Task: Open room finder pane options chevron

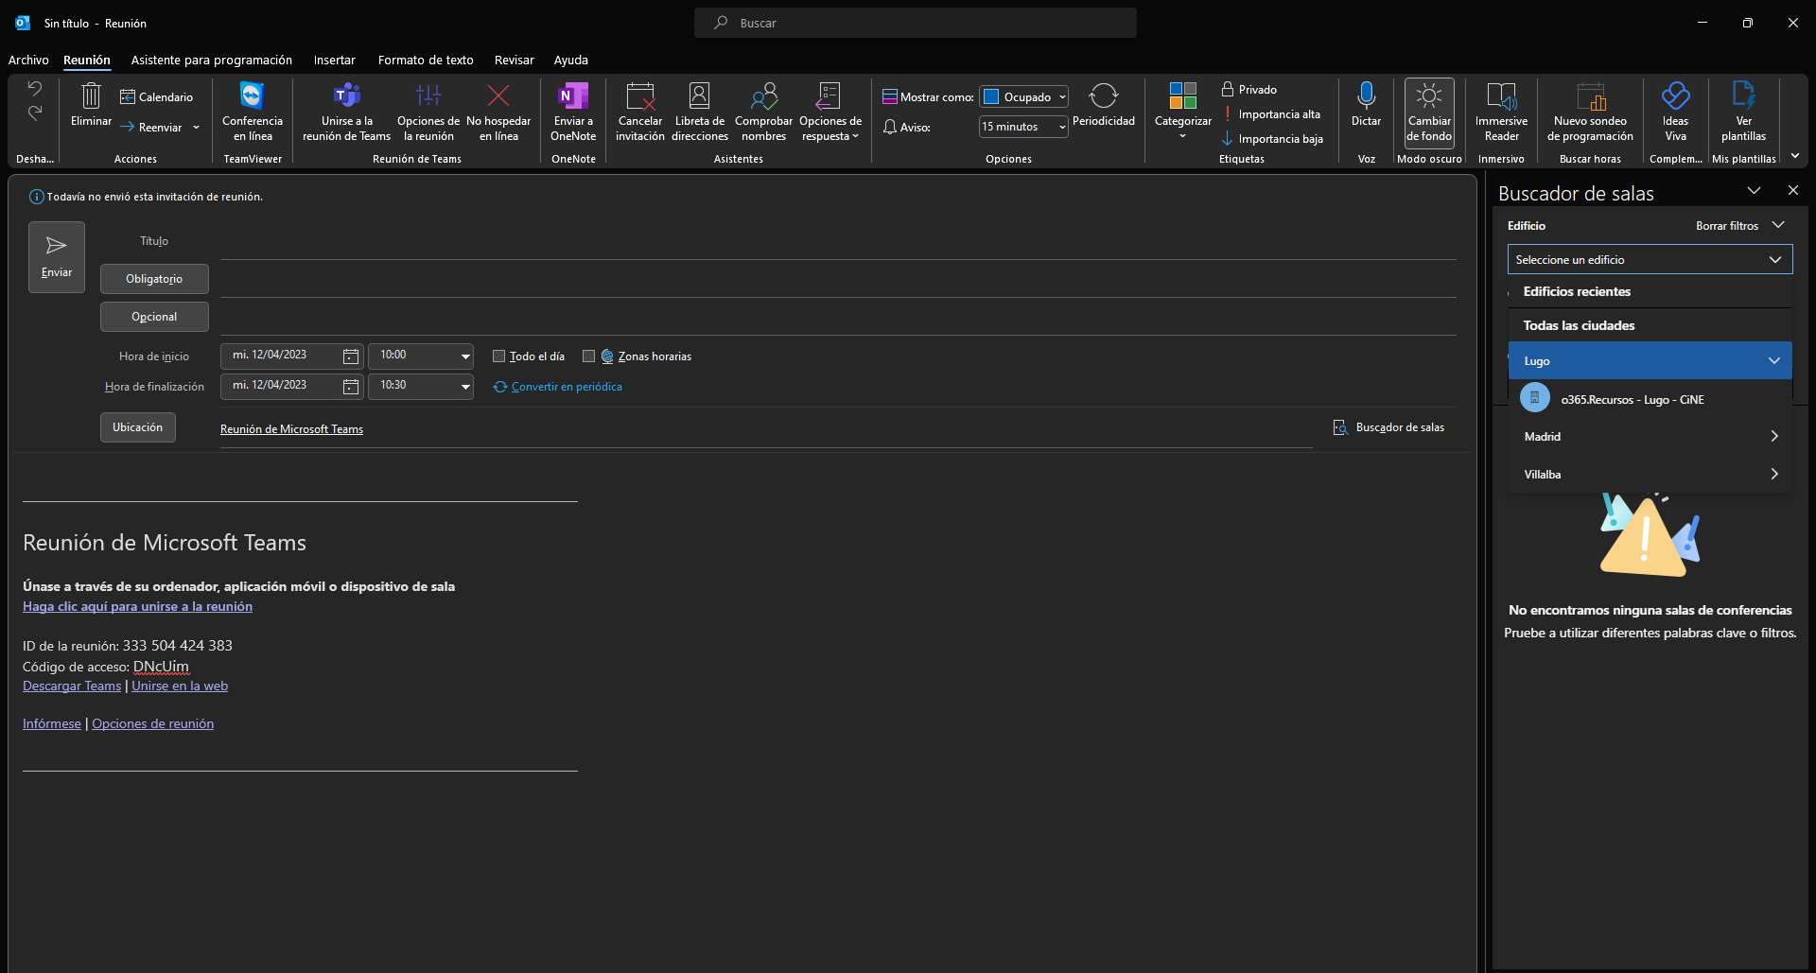Action: pyautogui.click(x=1754, y=191)
